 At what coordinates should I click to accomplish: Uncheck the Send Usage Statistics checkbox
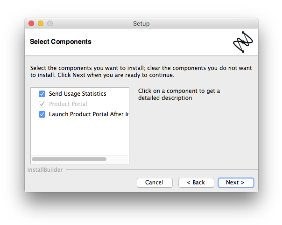click(x=42, y=94)
